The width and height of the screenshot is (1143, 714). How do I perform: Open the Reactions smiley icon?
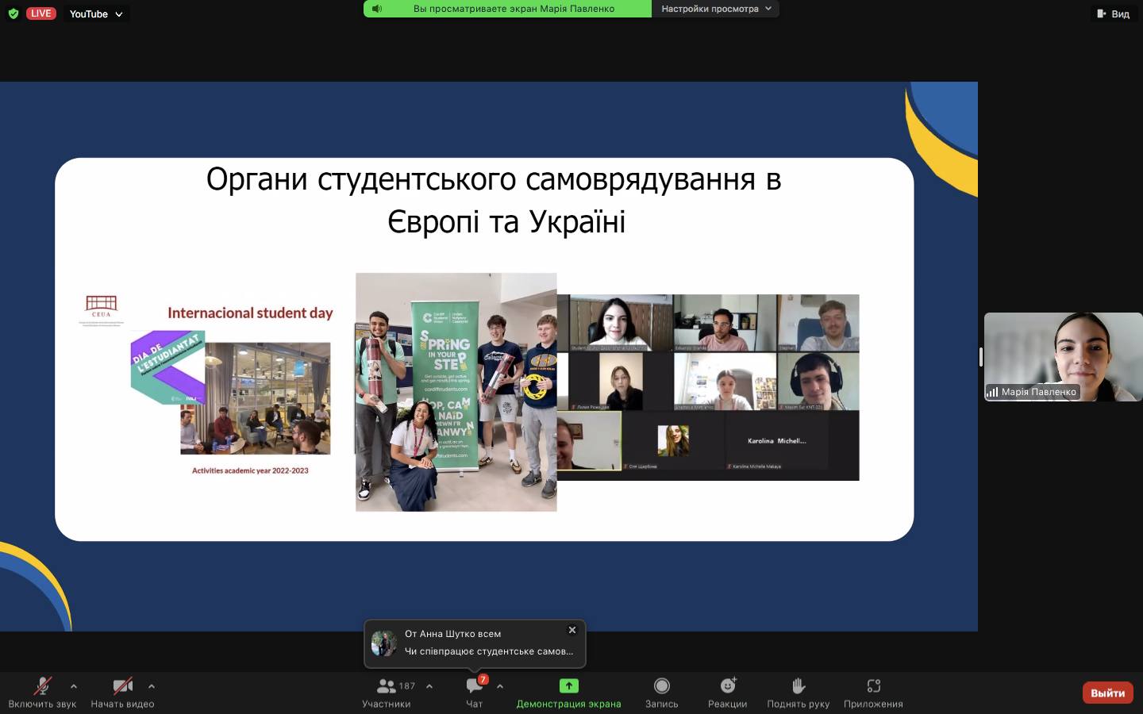(x=727, y=686)
